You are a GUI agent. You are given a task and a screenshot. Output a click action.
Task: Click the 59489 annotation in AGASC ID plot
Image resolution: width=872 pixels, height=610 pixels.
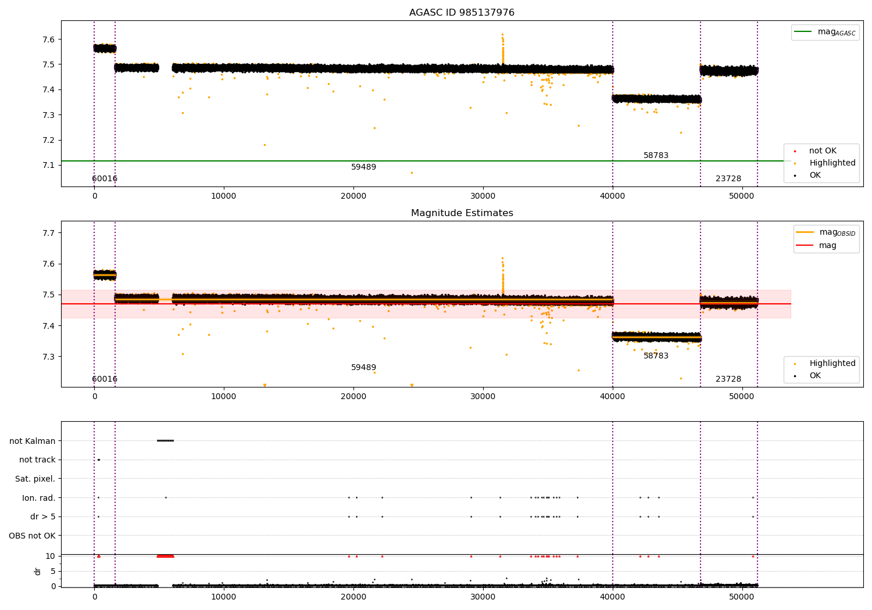coord(363,167)
